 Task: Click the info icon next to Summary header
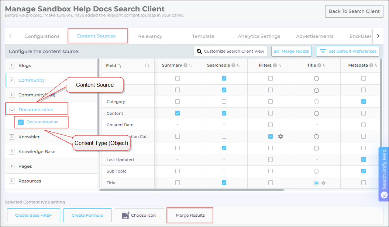[x=185, y=65]
